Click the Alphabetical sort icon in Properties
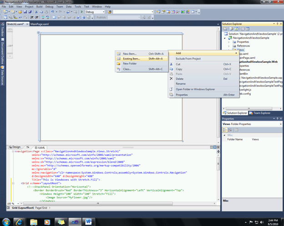Image resolution: width=284 pixels, height=226 pixels. (229, 130)
